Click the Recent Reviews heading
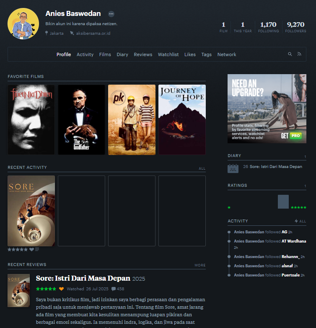Screen dimensions: 316x328 tap(27, 264)
